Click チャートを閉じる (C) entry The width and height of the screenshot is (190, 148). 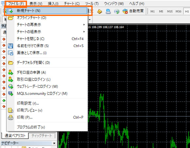(x=47, y=39)
